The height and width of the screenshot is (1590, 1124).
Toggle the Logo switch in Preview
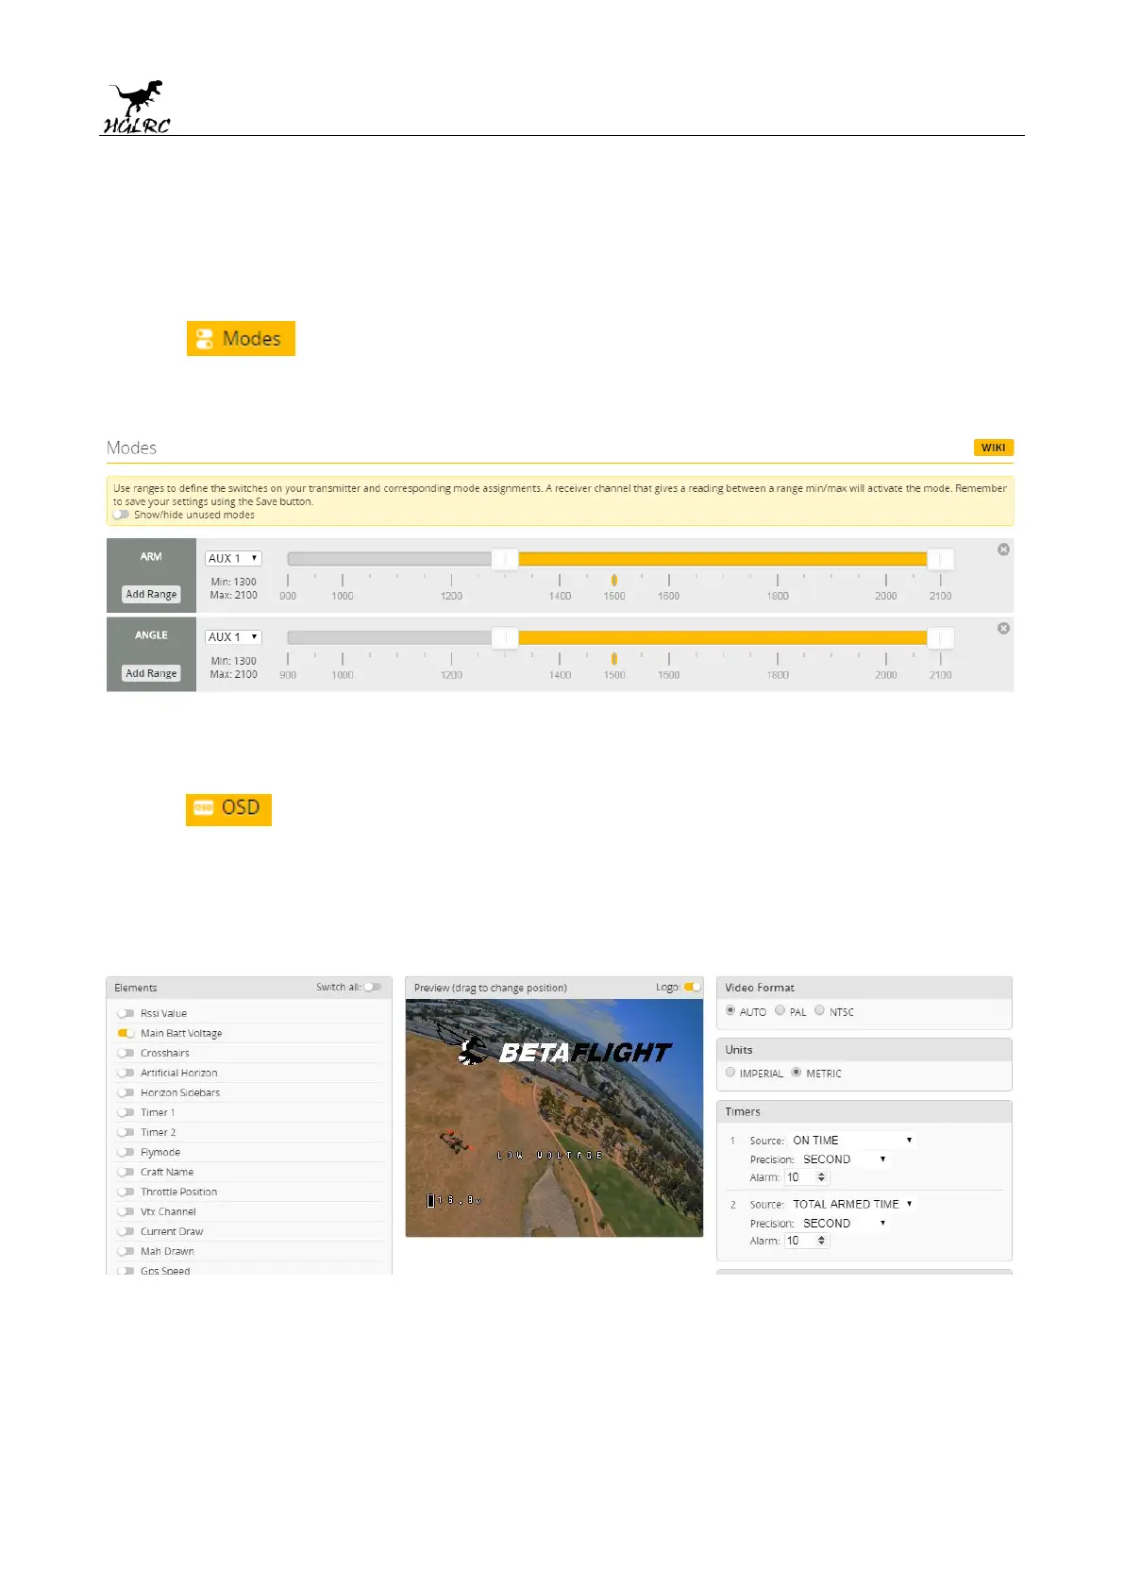[693, 988]
